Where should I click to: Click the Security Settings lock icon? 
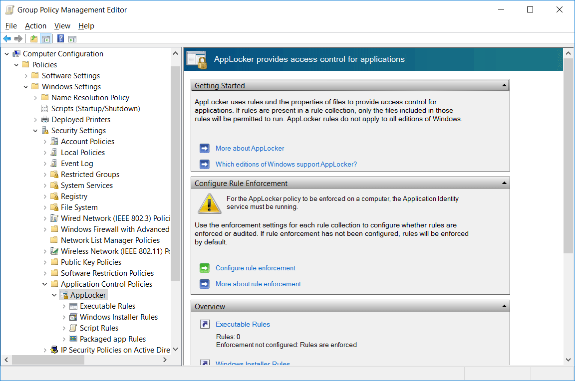click(45, 131)
